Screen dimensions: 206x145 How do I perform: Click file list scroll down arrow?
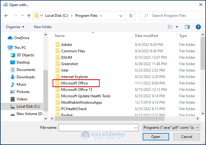(203, 113)
